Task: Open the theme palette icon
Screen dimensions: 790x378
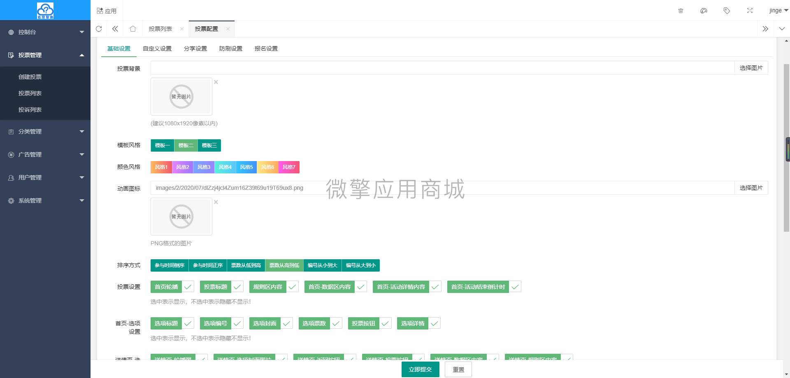Action: click(x=704, y=11)
